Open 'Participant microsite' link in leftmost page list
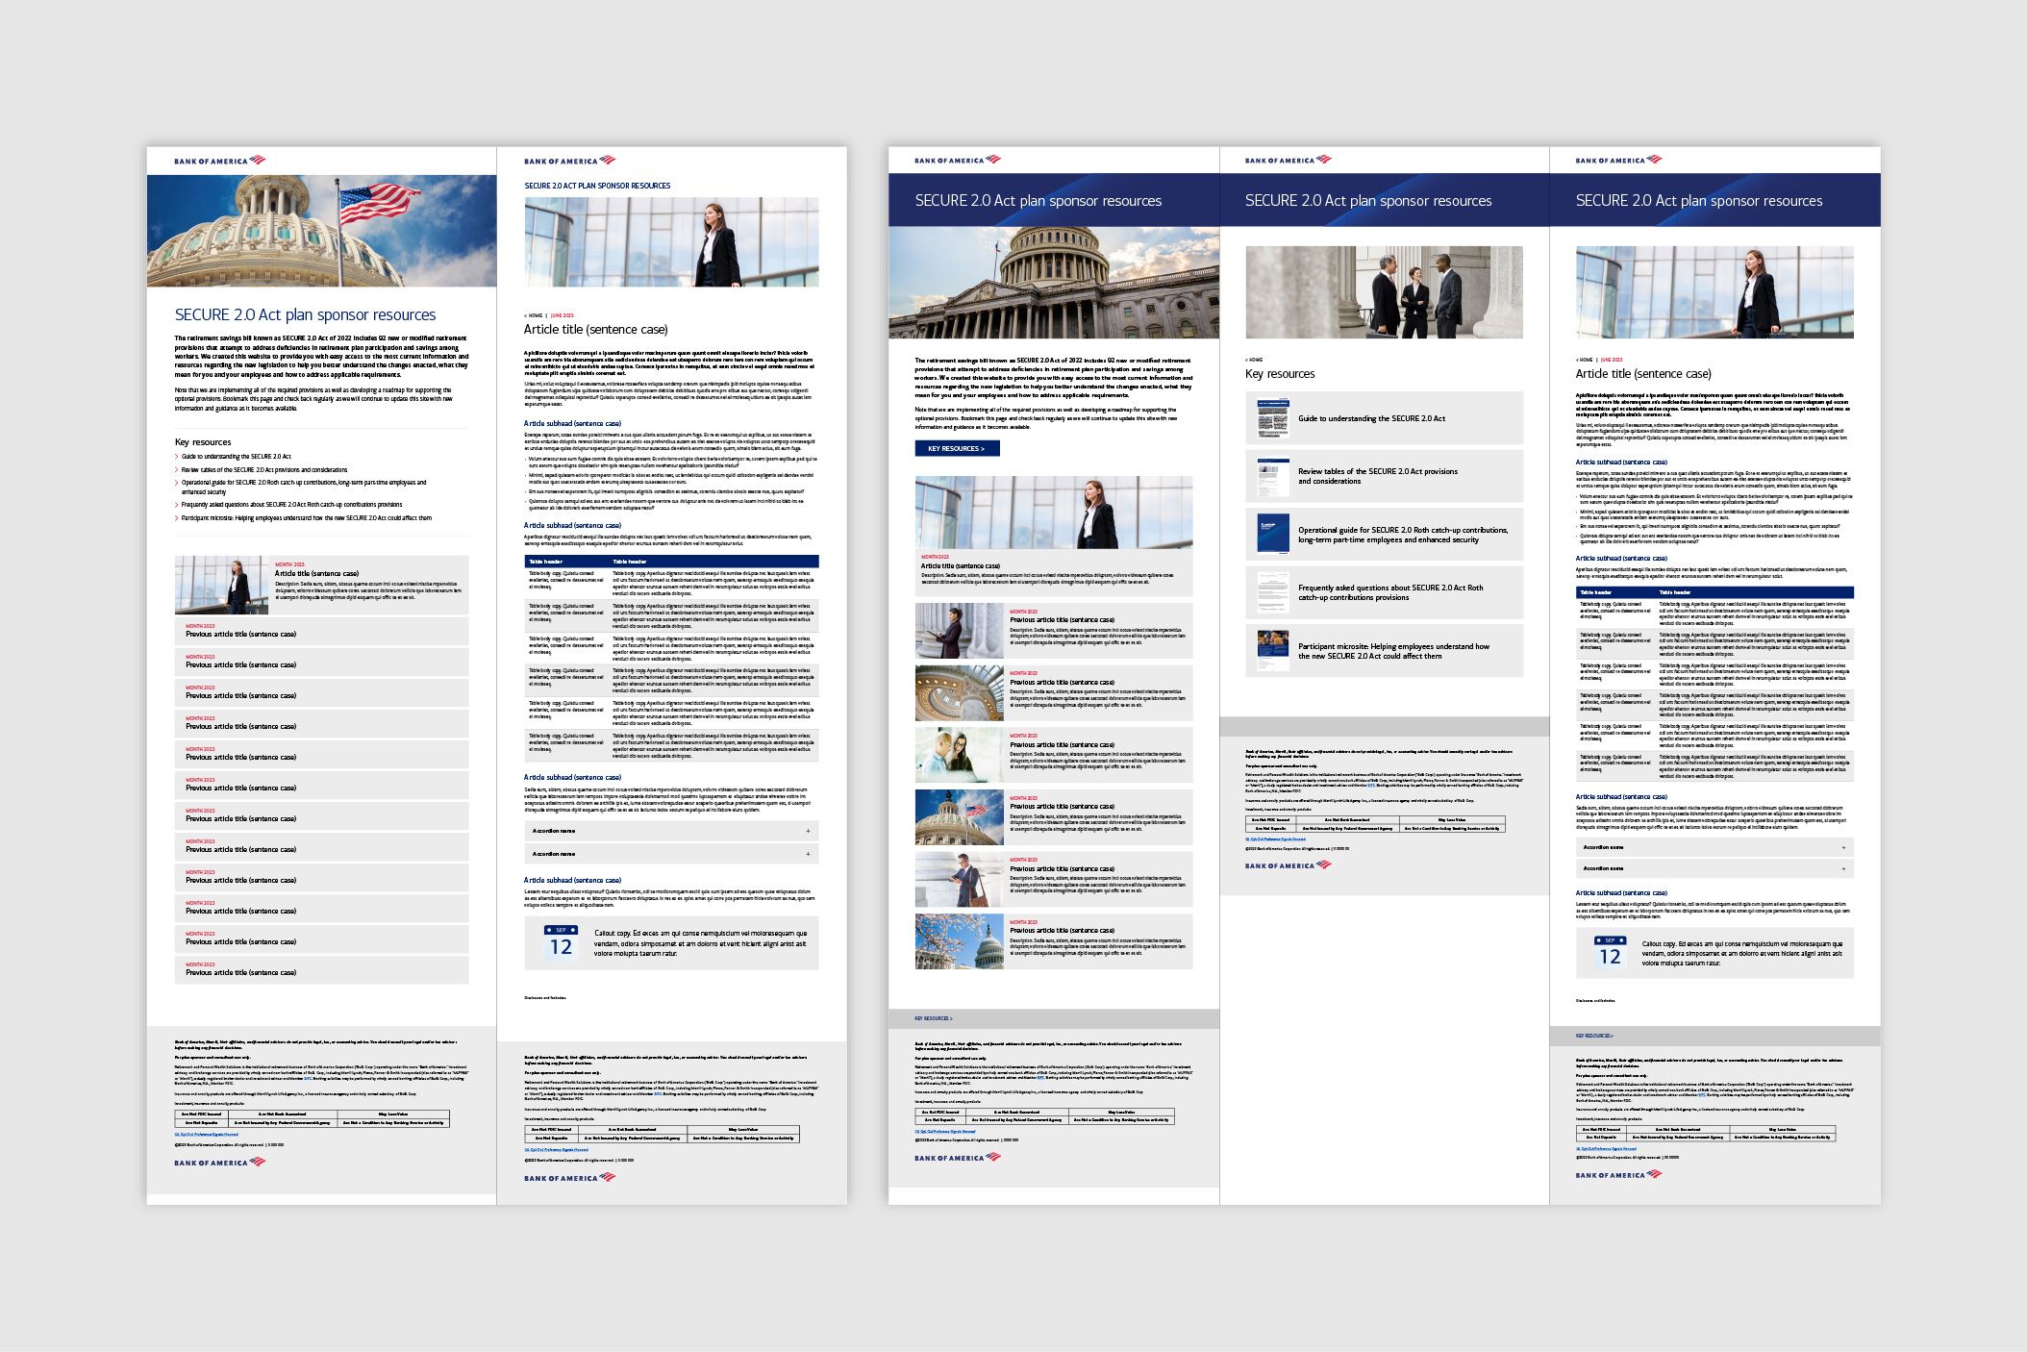Screen dimensions: 2027x1352 click(x=306, y=517)
